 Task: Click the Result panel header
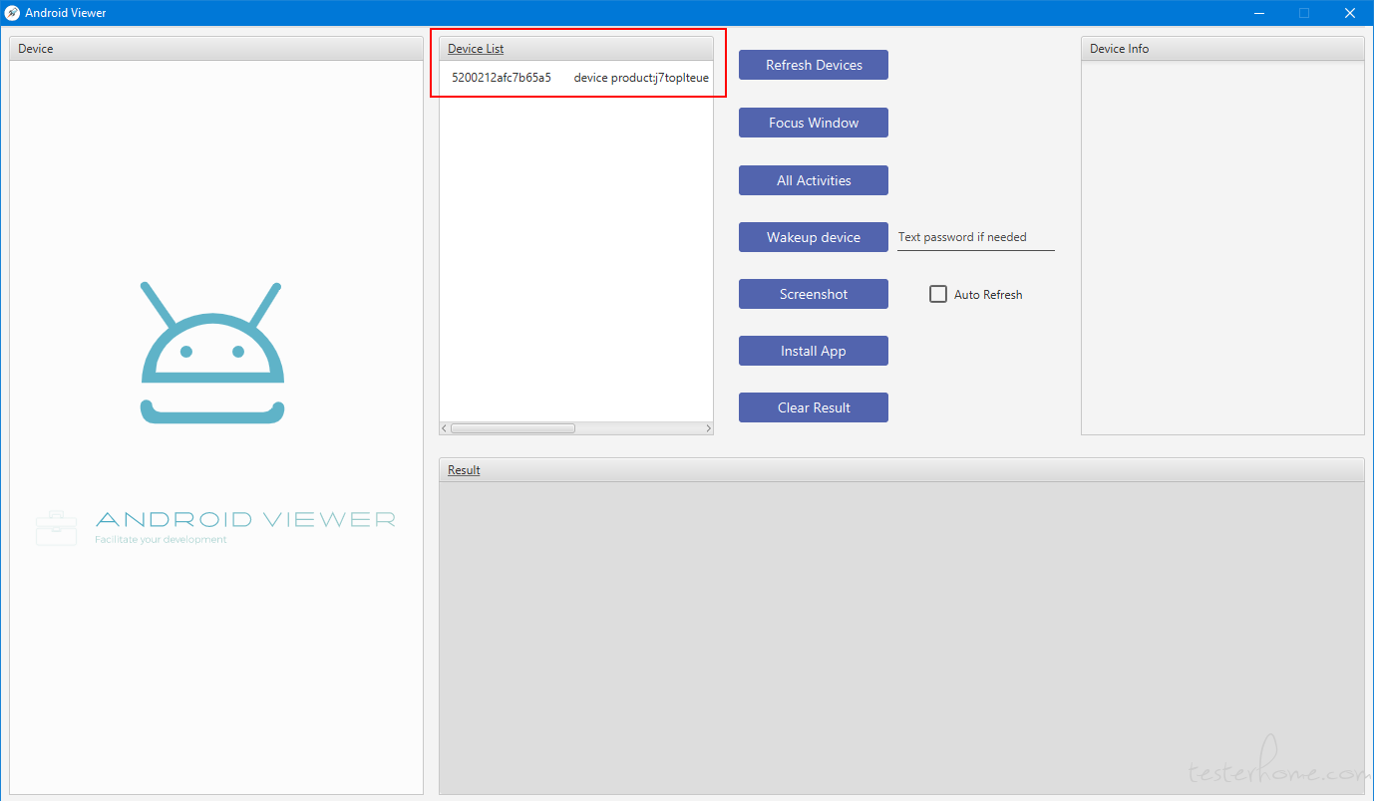click(x=901, y=470)
